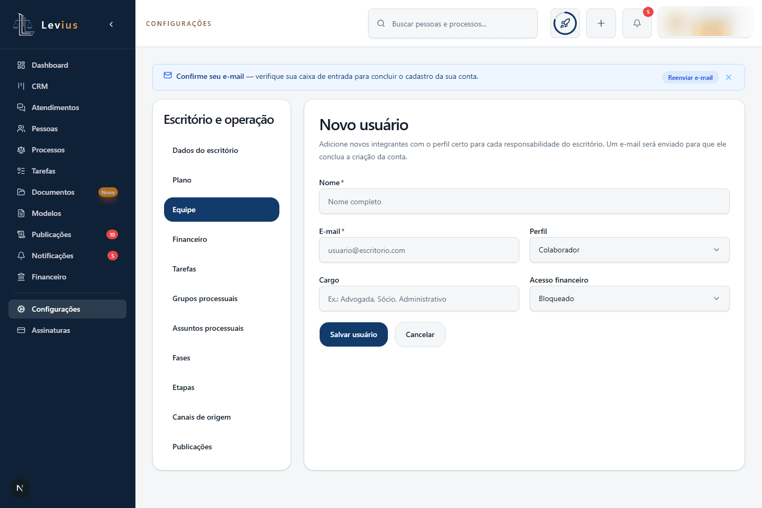Click the Salvar usuário button
762x508 pixels.
[x=353, y=334]
